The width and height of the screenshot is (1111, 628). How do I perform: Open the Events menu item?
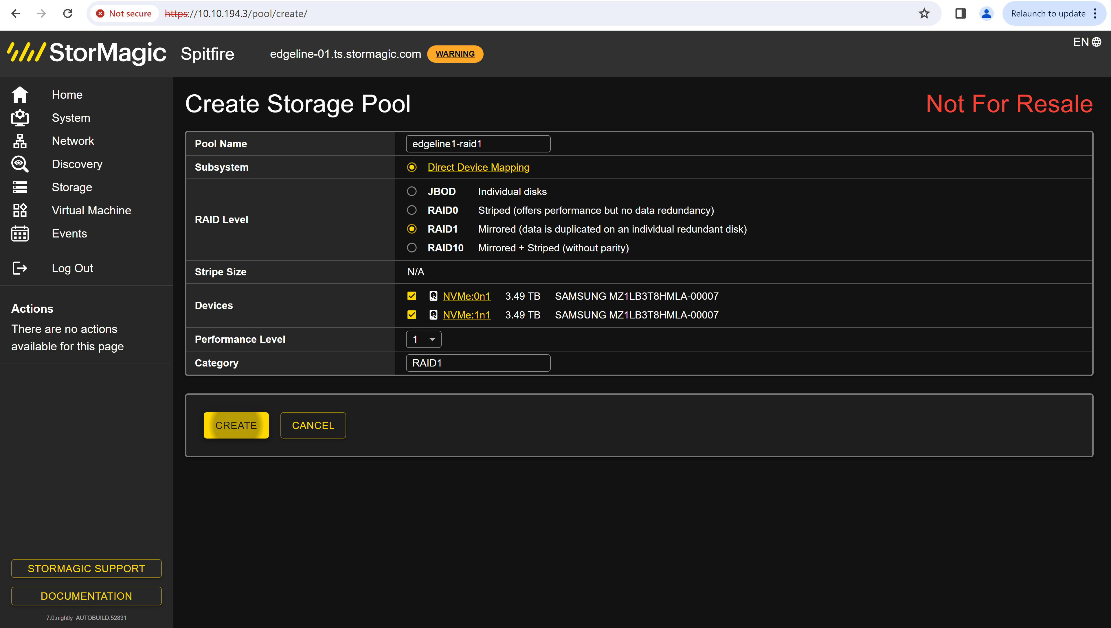[x=69, y=234]
